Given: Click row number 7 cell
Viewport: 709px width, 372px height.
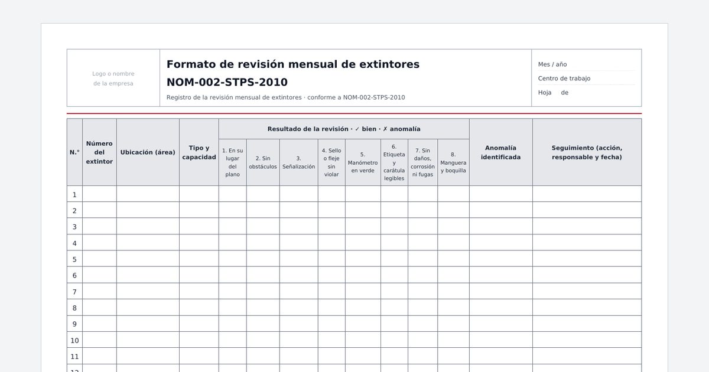Looking at the screenshot, I should [74, 291].
